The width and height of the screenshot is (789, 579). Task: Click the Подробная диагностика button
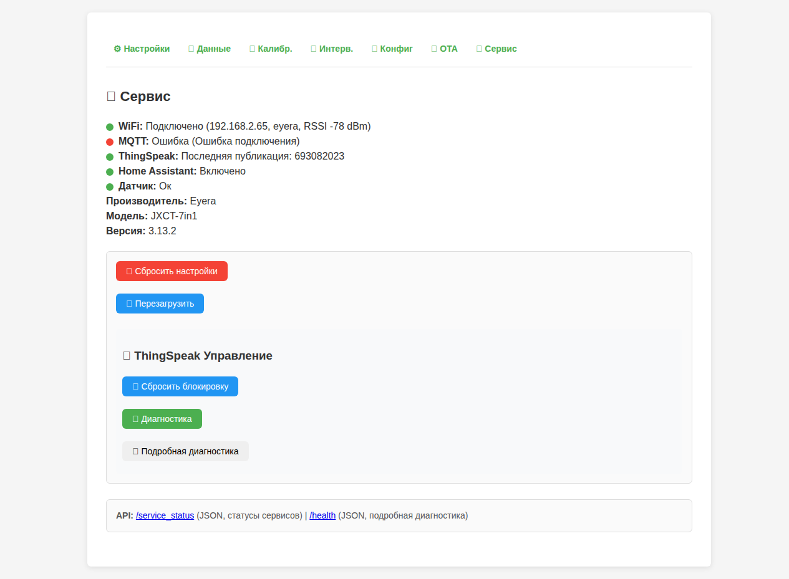185,451
